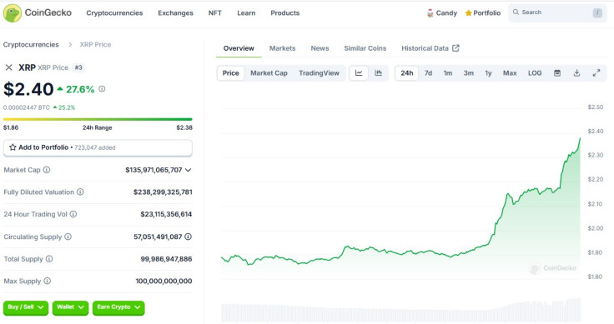This screenshot has width=614, height=324.
Task: Expand chart to fullscreen
Action: (x=596, y=73)
